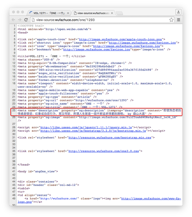Click the user profile icon
This screenshot has width=192, height=217.
(178, 12)
